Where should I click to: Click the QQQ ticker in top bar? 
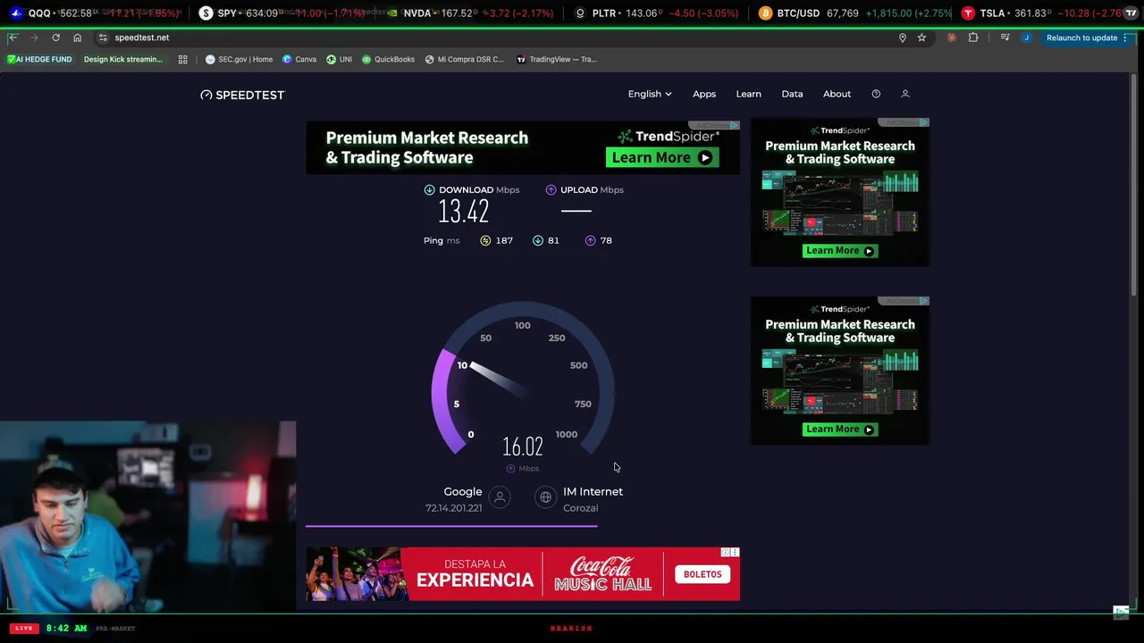tap(93, 13)
